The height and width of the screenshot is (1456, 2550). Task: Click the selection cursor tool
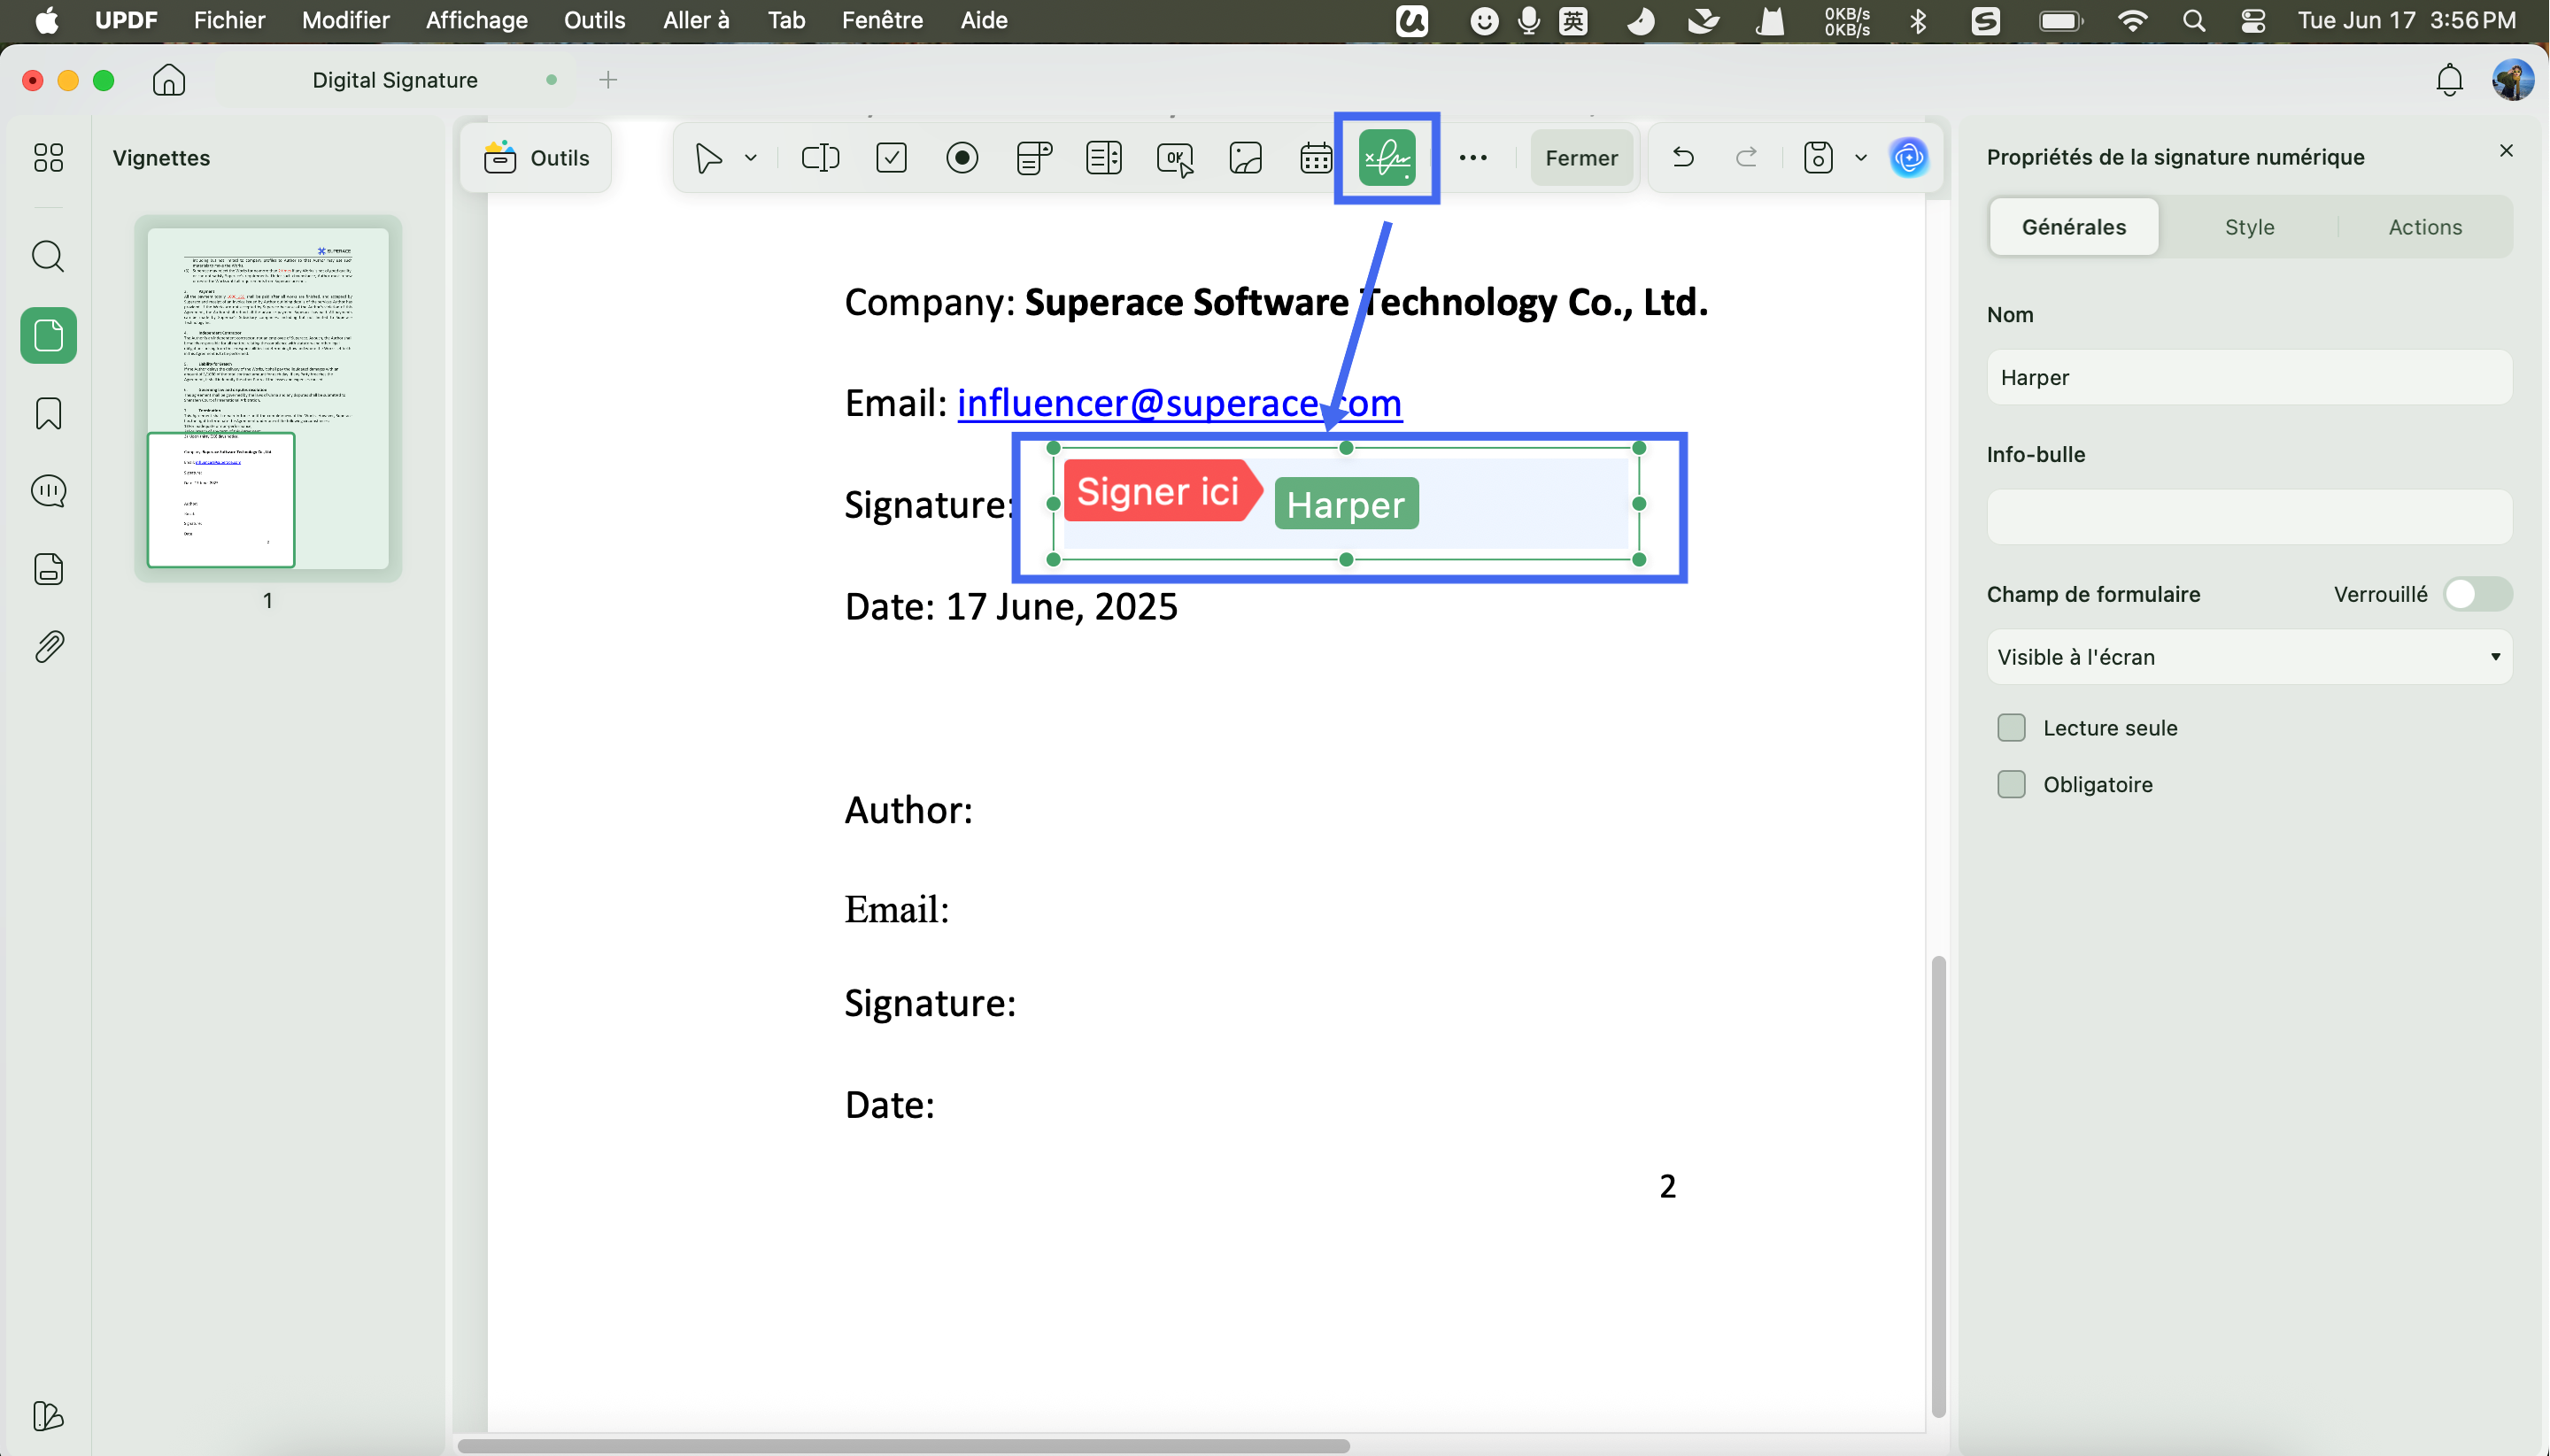click(x=707, y=158)
